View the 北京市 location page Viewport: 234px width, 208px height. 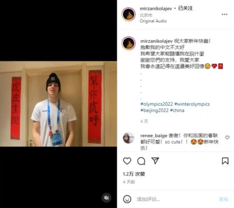[x=146, y=15]
